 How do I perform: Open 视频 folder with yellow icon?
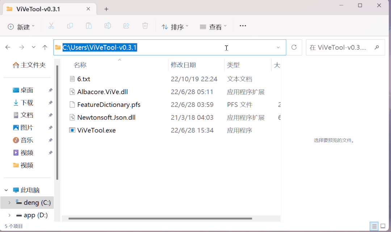coord(23,165)
